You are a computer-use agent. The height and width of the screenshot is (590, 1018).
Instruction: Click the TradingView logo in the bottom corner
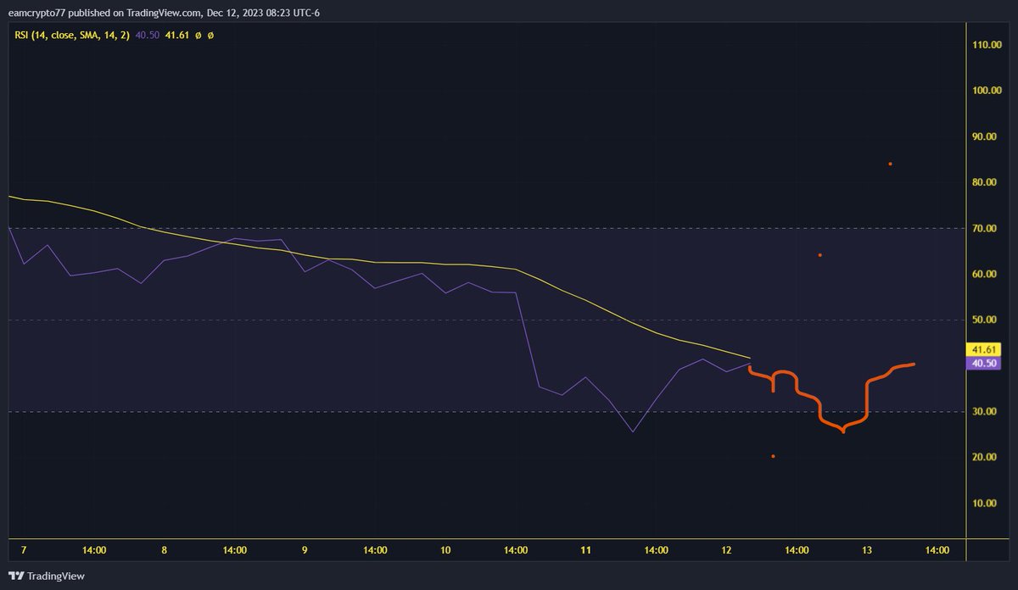coord(46,576)
